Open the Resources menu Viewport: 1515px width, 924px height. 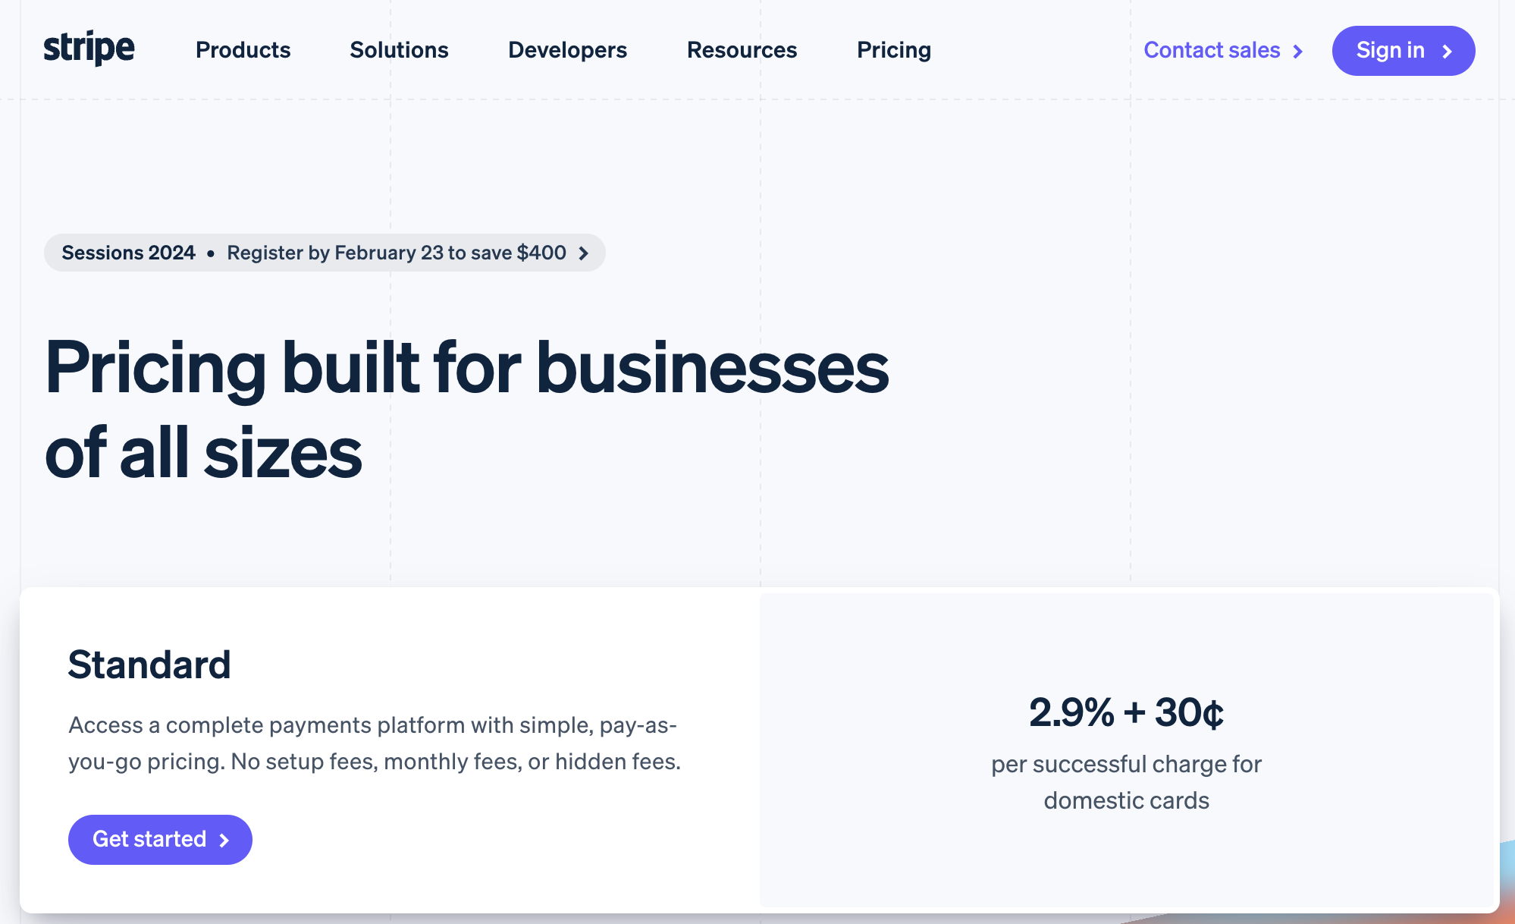(742, 50)
